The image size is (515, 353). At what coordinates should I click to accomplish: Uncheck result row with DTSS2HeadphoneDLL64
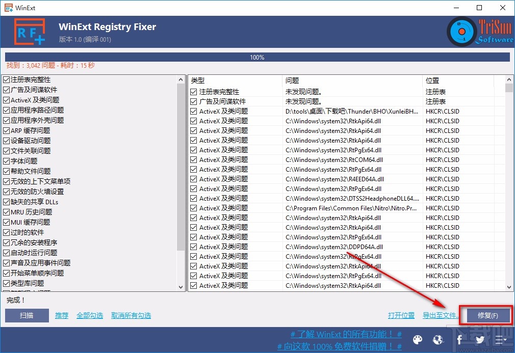coord(193,199)
